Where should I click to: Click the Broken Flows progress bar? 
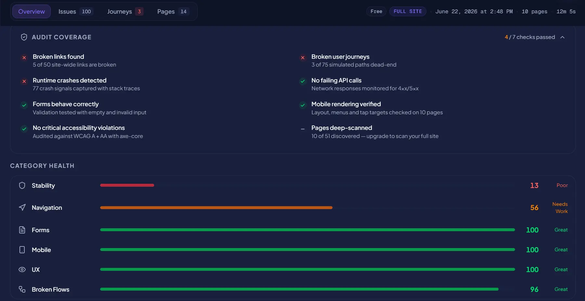tap(299, 289)
